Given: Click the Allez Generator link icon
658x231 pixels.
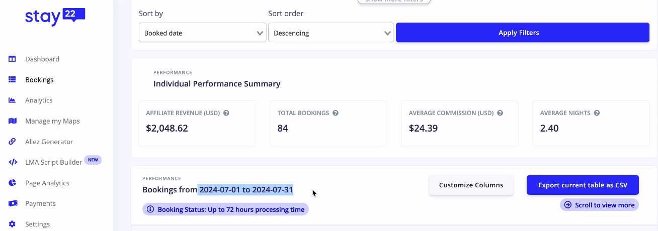Looking at the screenshot, I should [x=13, y=142].
